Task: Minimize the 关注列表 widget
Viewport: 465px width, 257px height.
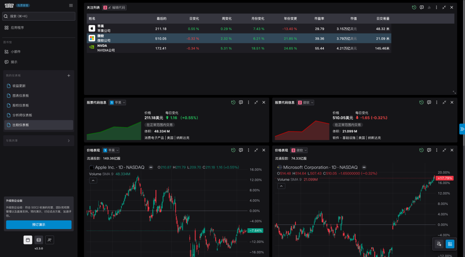Action: click(x=444, y=7)
